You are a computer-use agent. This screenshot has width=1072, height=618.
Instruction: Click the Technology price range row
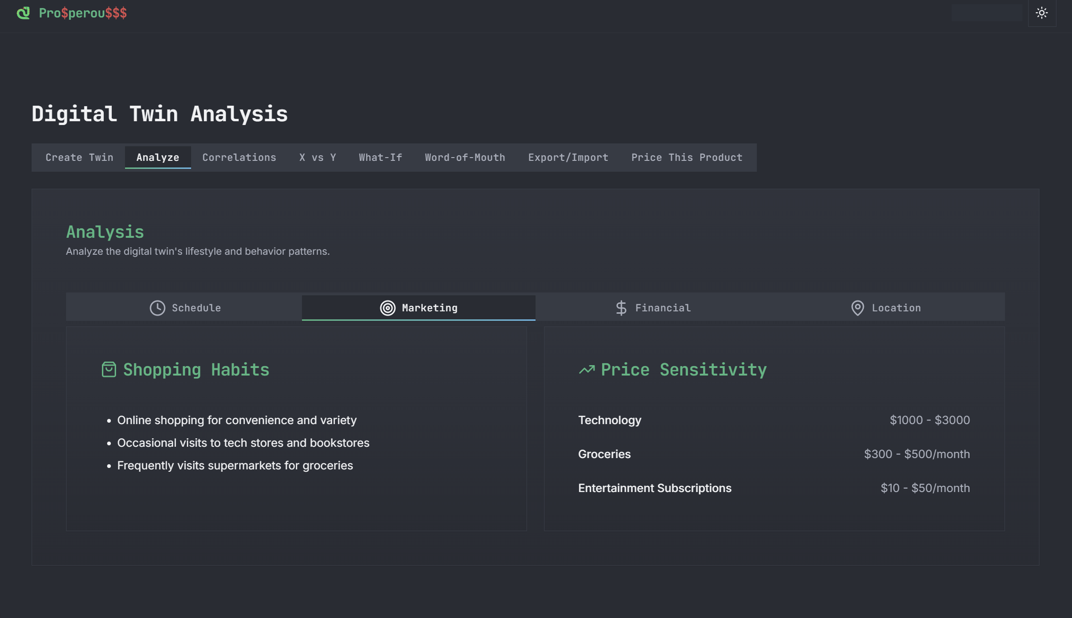[774, 420]
